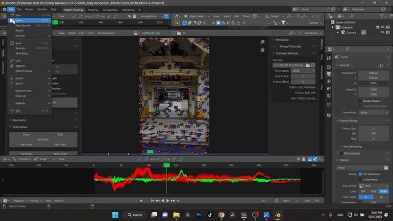393x221 pixels.
Task: Switch to the Rendering workspace tab
Action: [x=128, y=10]
